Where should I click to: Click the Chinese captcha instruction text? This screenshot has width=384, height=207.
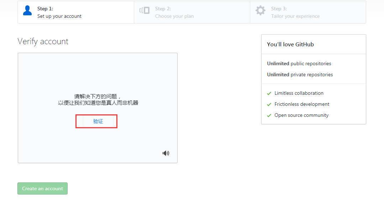coord(98,99)
